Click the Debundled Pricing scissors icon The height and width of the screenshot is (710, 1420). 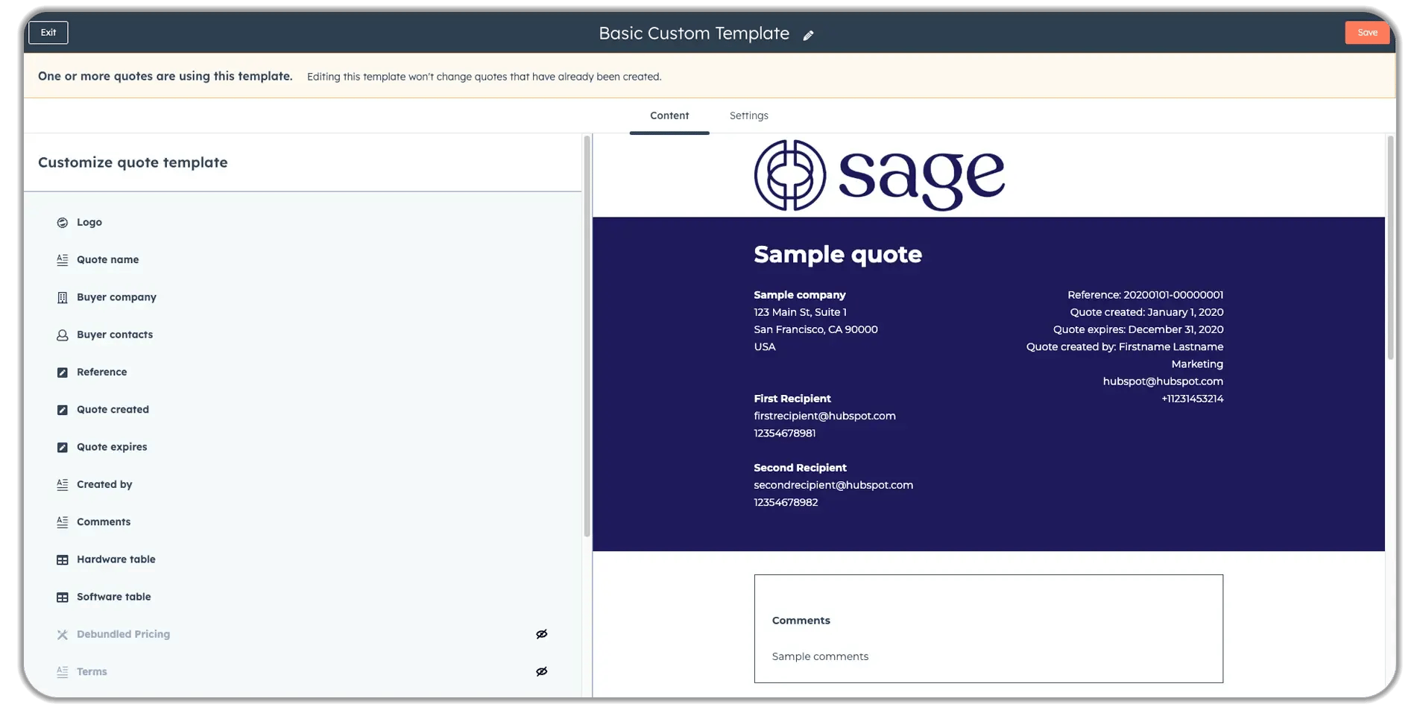tap(63, 634)
